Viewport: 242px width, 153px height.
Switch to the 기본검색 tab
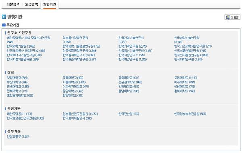[13, 4]
